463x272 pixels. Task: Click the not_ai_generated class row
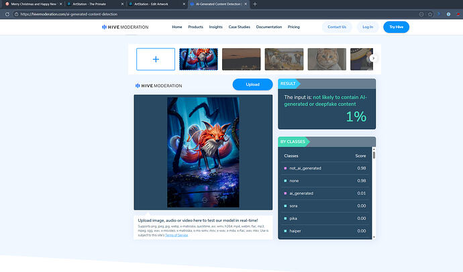tap(325, 168)
